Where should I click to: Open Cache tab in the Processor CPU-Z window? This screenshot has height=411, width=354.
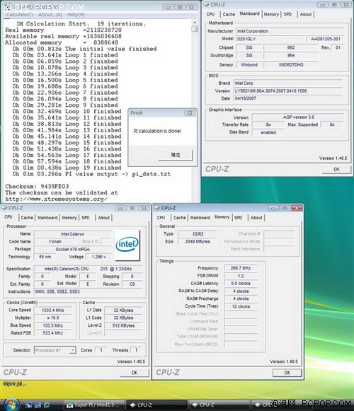[x=27, y=218]
